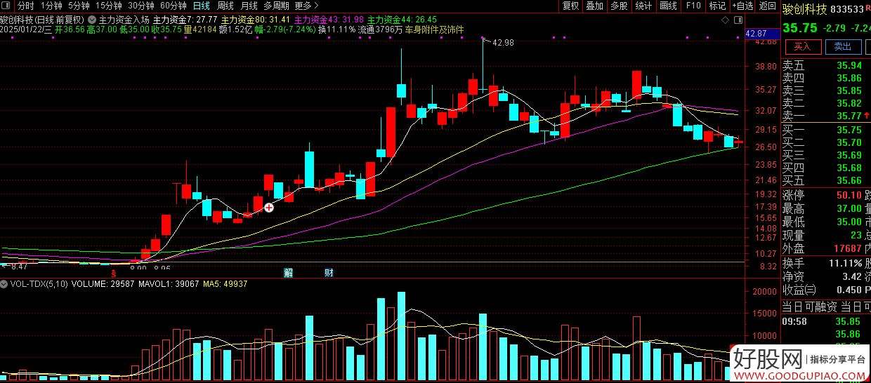Click the 车身附件及饰件 sector label
Screen dimensions: 871x383
(x=434, y=29)
